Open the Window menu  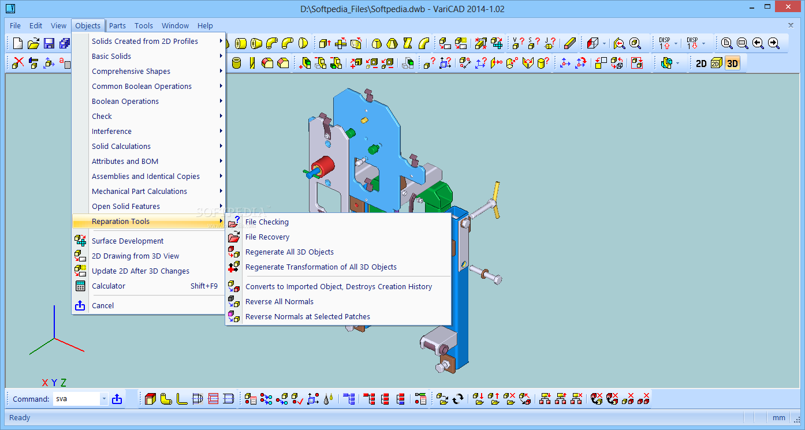coord(175,25)
